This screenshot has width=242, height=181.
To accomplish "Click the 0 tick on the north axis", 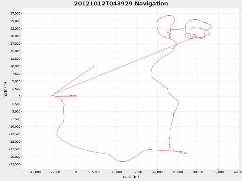I will [x=19, y=96].
